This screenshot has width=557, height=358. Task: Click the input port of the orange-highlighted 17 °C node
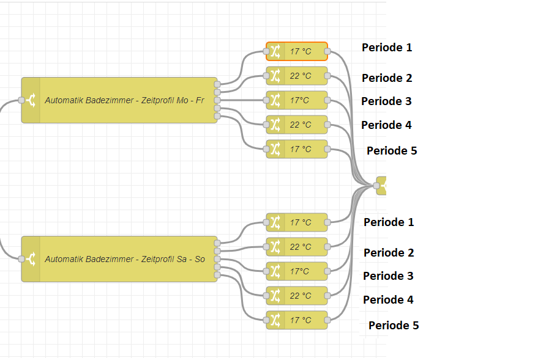(x=266, y=51)
